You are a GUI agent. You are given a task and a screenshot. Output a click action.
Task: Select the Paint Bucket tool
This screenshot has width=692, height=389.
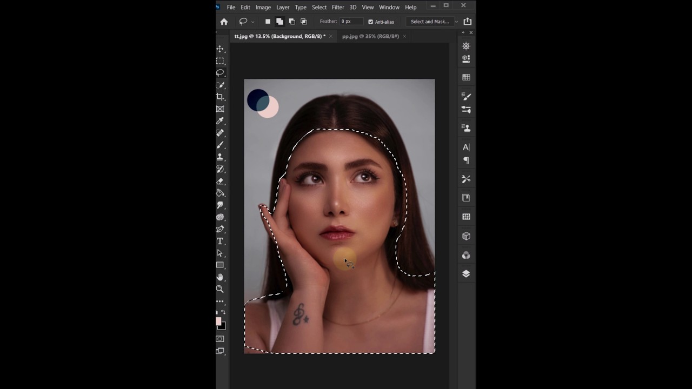click(220, 193)
